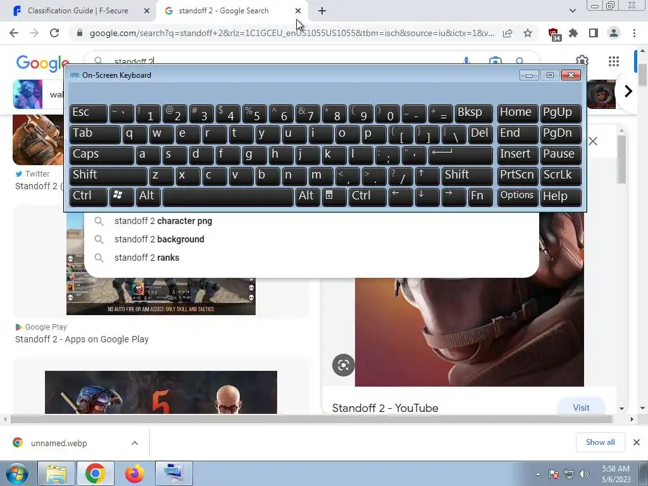Click the lens icon on the preview image
Viewport: 648px width, 486px height.
[343, 365]
